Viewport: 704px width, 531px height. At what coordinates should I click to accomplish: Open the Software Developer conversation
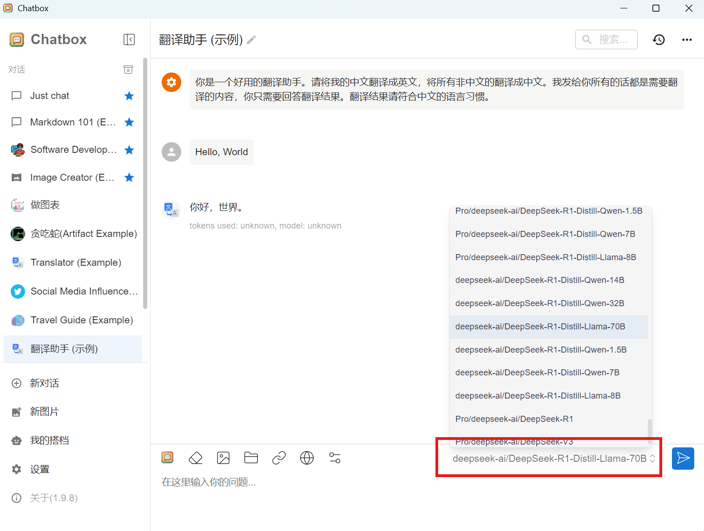[x=72, y=150]
